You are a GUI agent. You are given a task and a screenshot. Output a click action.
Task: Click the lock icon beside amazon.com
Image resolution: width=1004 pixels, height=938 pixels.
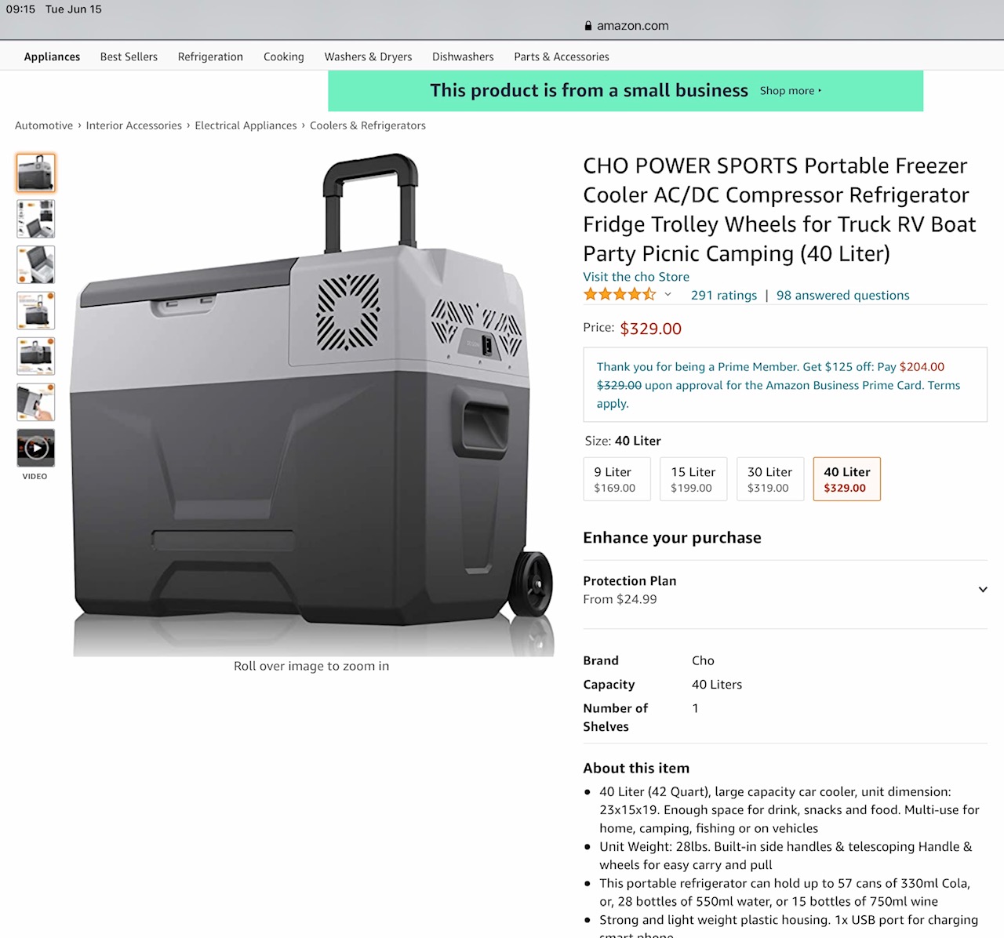(x=588, y=26)
